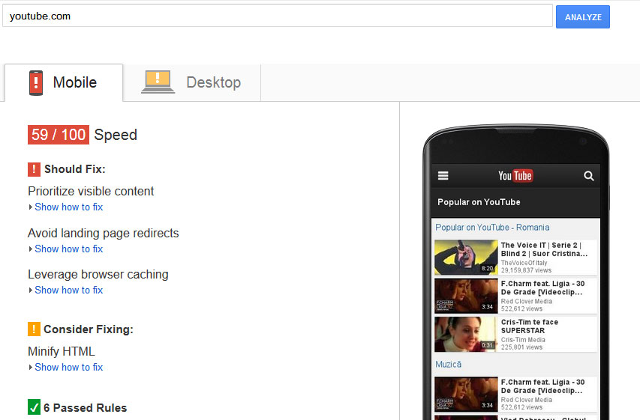The width and height of the screenshot is (640, 420).
Task: Click the Minify HTML rule title
Action: click(x=62, y=351)
